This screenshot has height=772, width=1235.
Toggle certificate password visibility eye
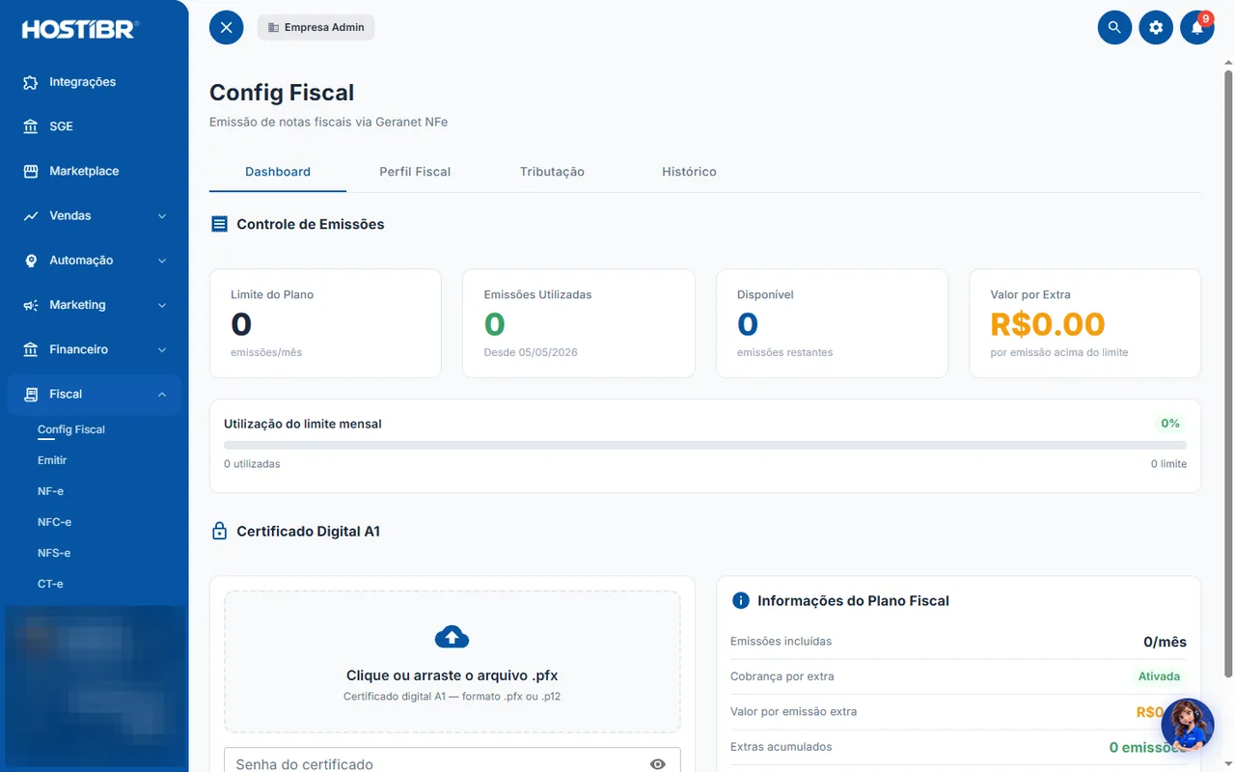(658, 764)
